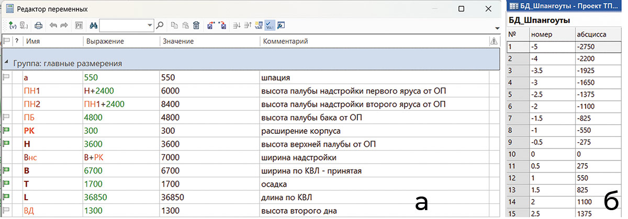
Task: Click the binoculars find icon
Action: point(94,25)
